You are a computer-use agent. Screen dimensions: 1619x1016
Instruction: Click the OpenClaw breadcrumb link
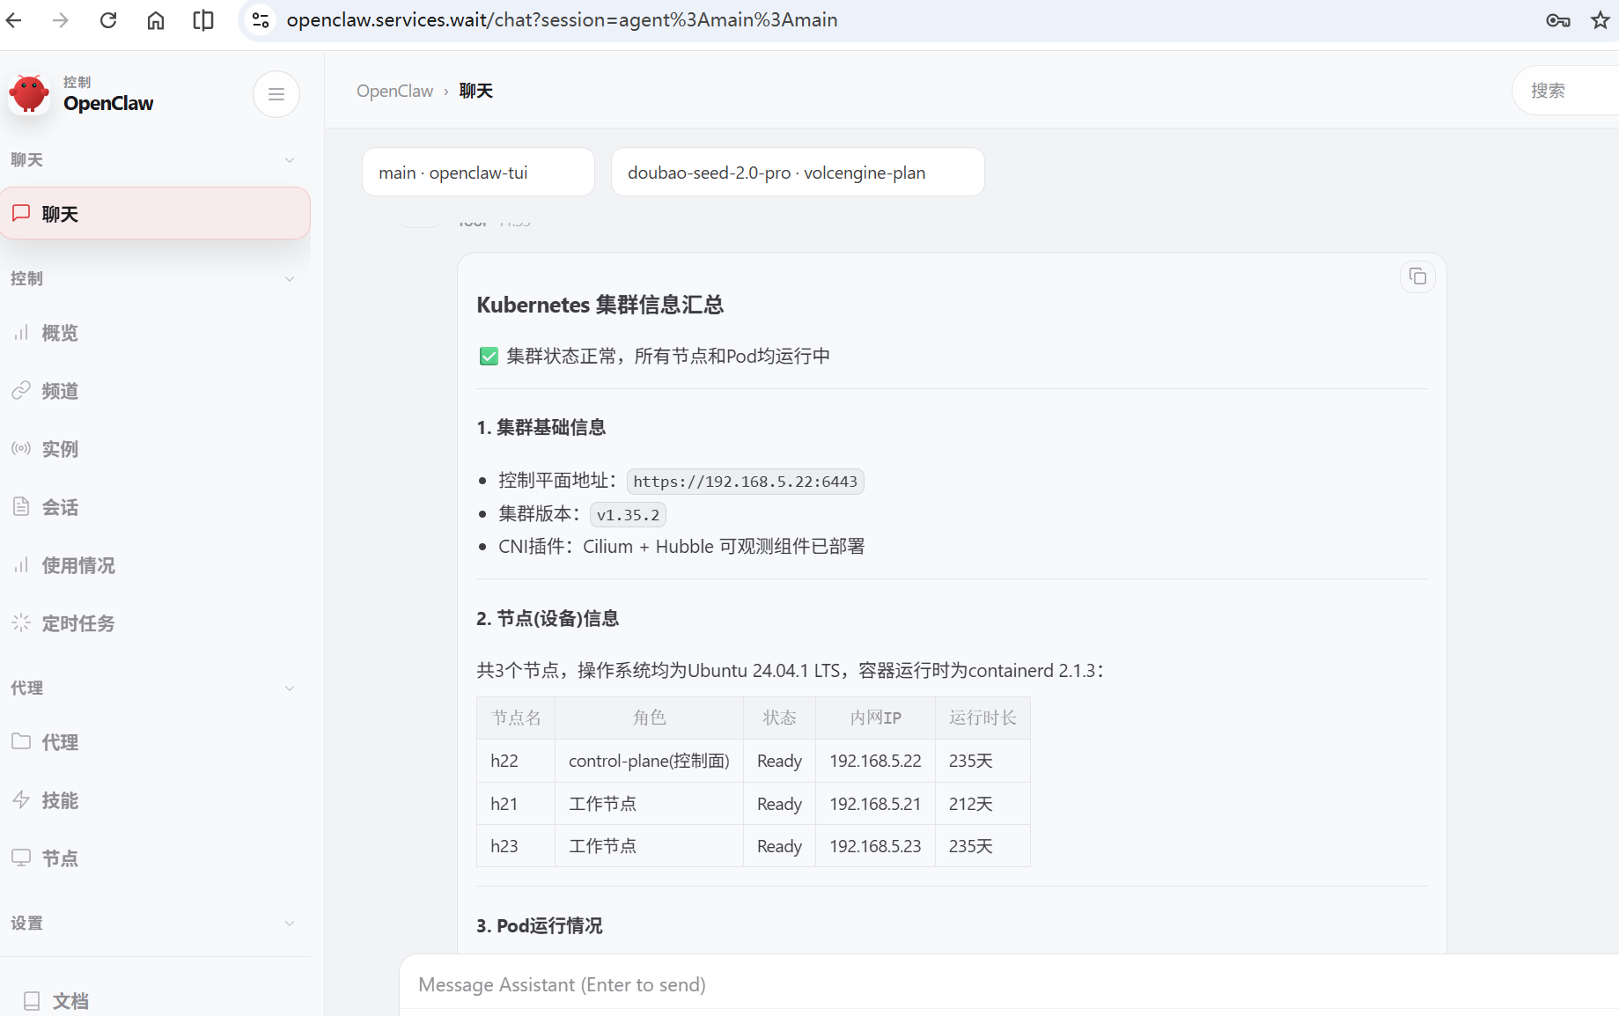[394, 91]
